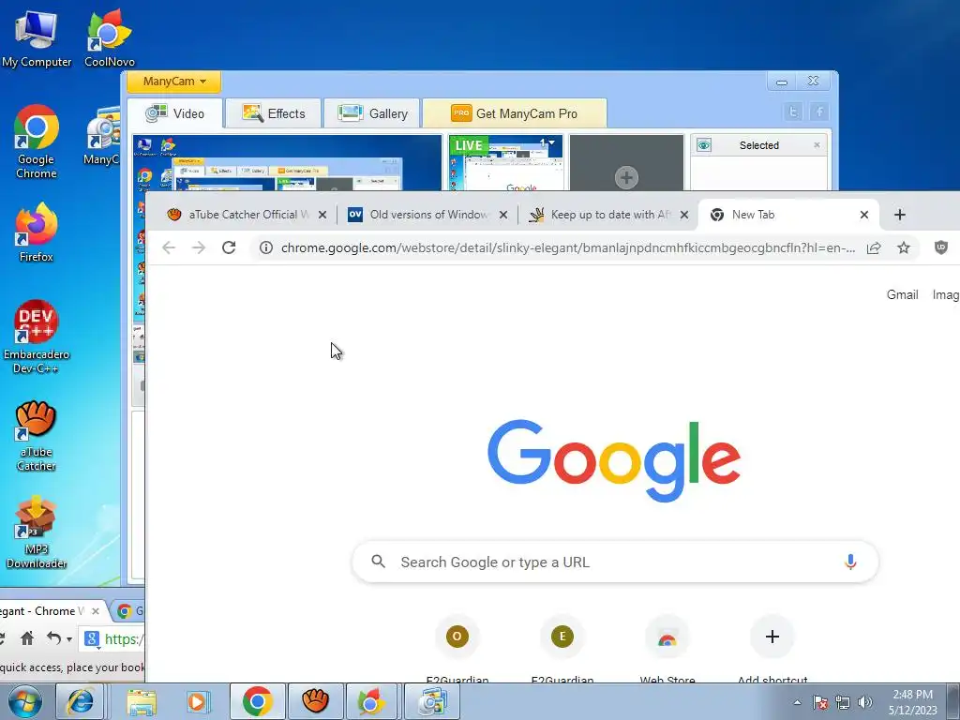Switch to Chrome taskbar button
This screenshot has height=720, width=960.
(258, 701)
